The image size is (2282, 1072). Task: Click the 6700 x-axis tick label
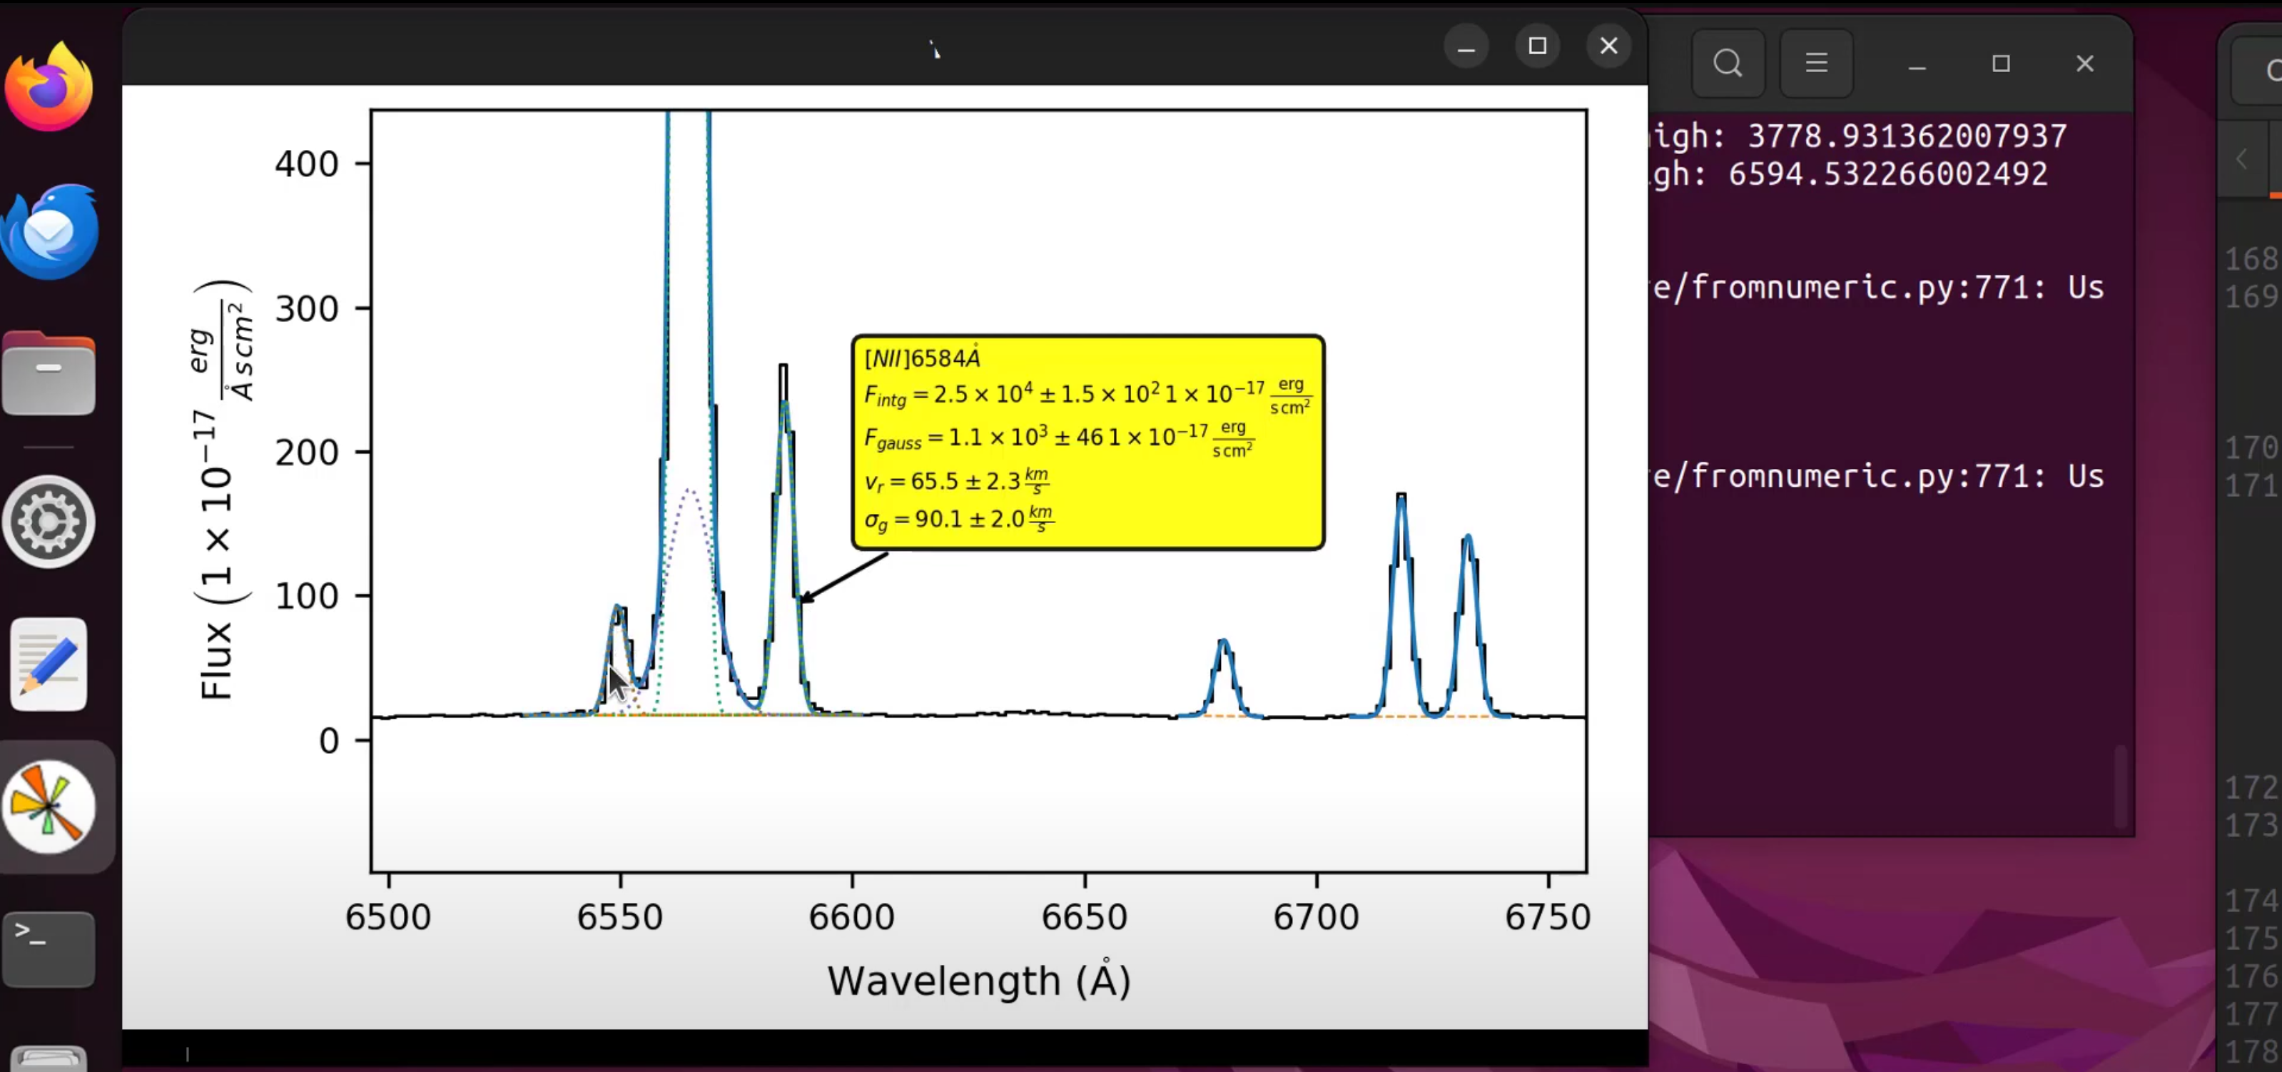tap(1317, 917)
